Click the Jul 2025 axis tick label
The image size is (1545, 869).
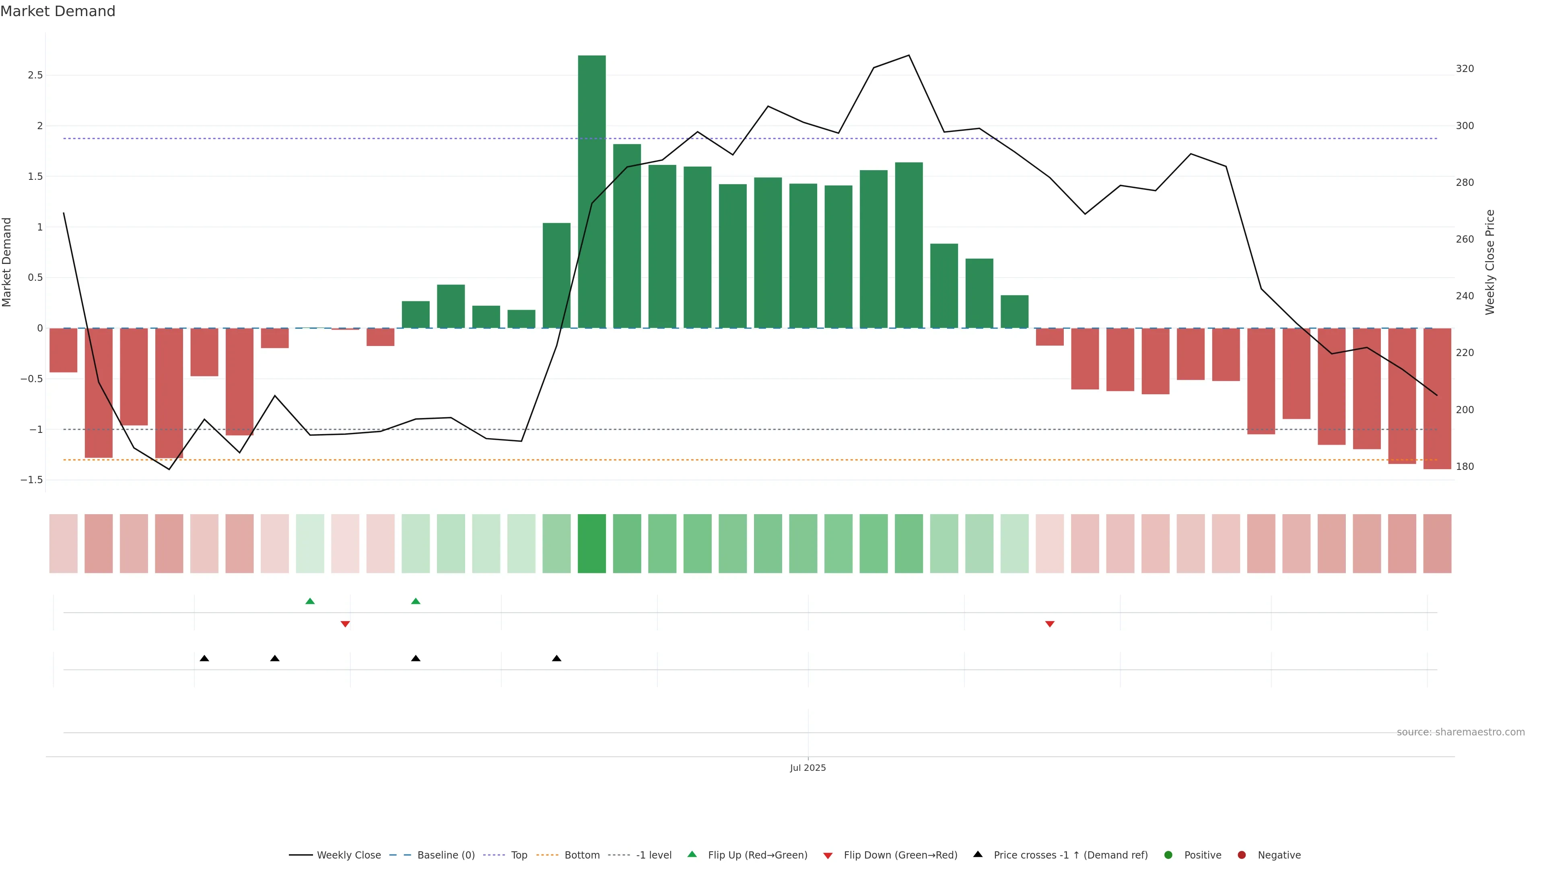pyautogui.click(x=807, y=768)
